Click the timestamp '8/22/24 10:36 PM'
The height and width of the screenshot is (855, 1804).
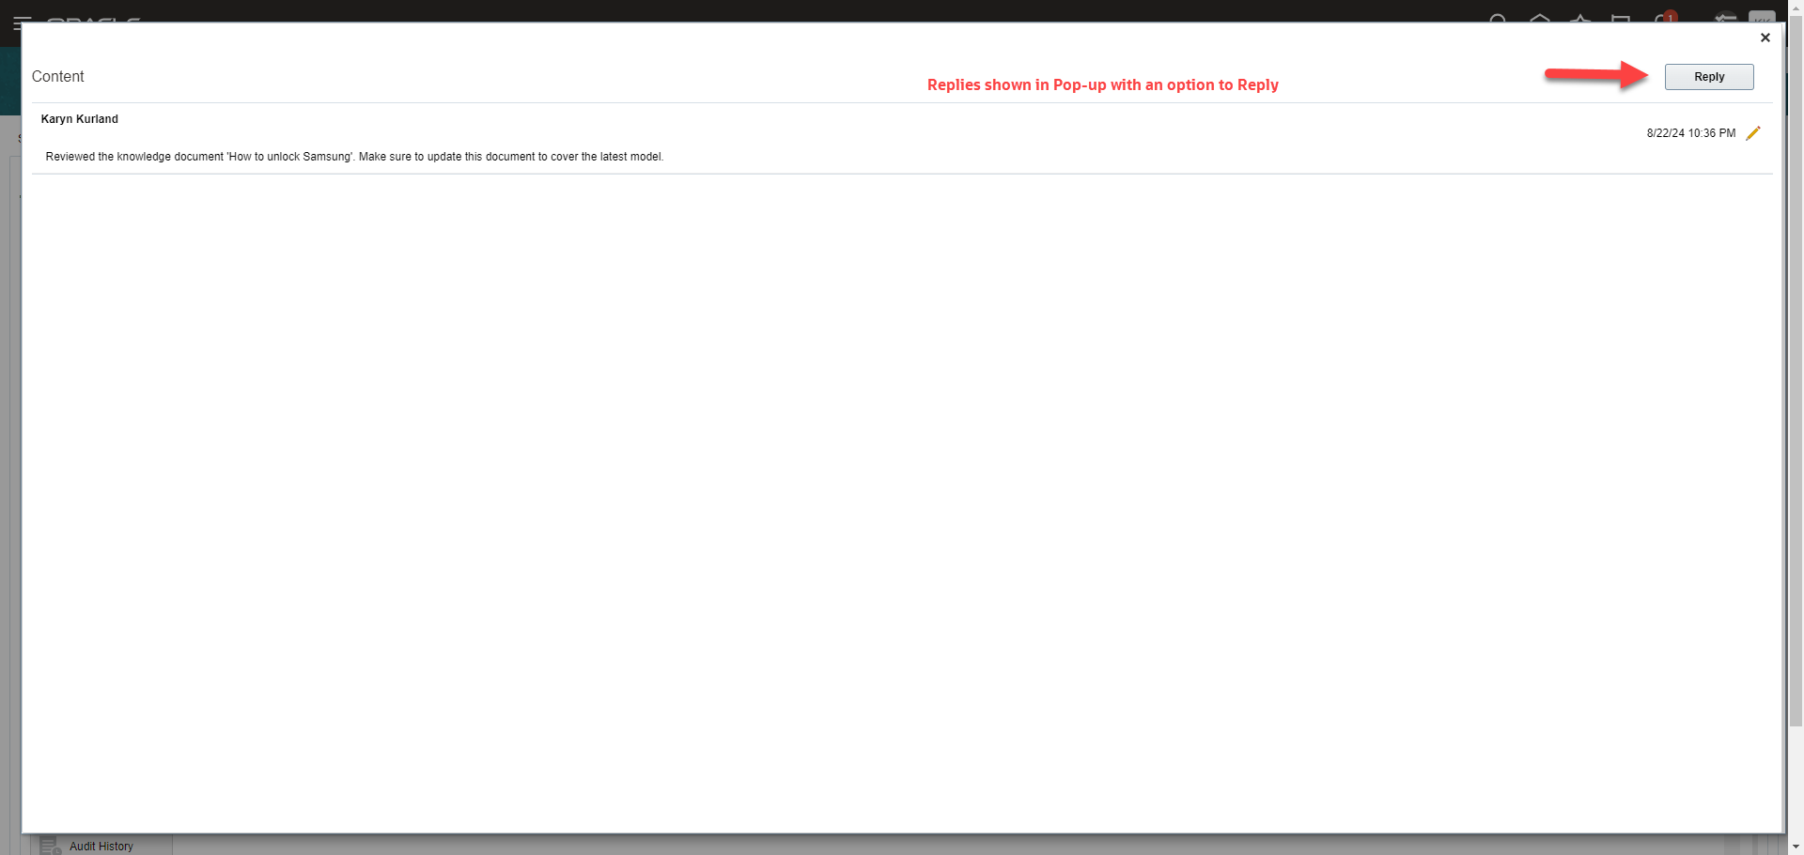(1690, 133)
